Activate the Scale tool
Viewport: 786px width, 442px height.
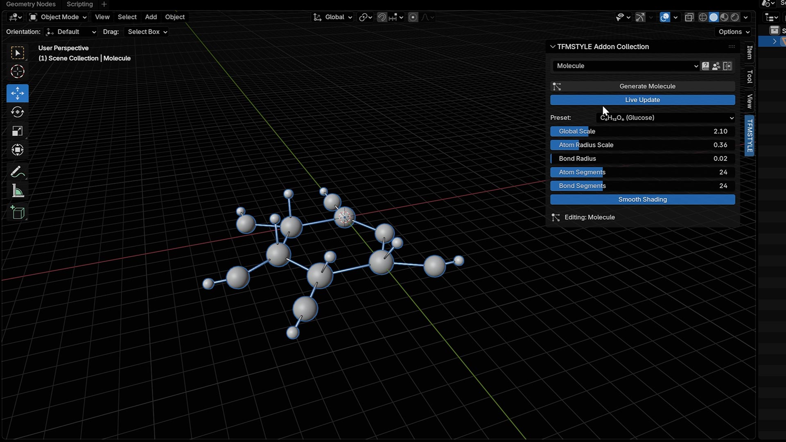(17, 131)
